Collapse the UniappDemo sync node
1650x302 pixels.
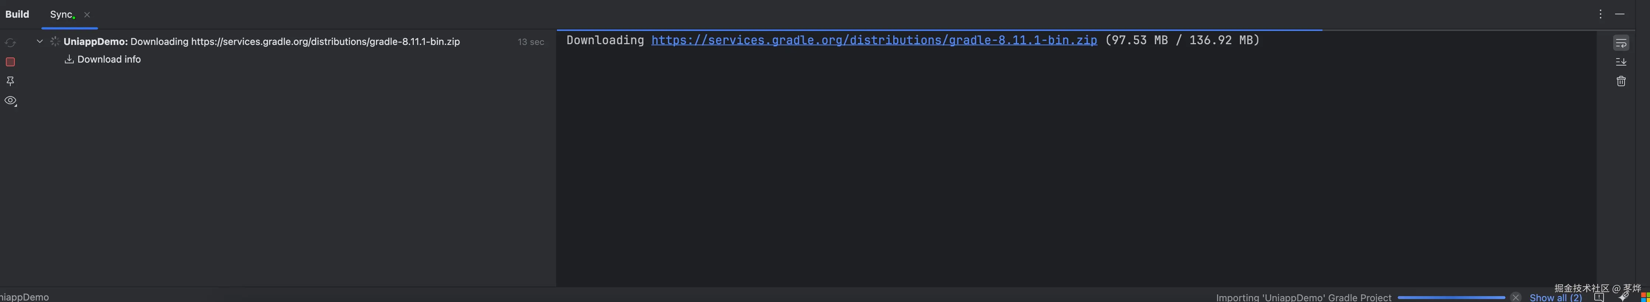click(39, 41)
